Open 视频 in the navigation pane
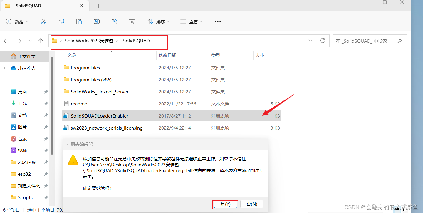This screenshot has height=213, width=423. [22, 150]
